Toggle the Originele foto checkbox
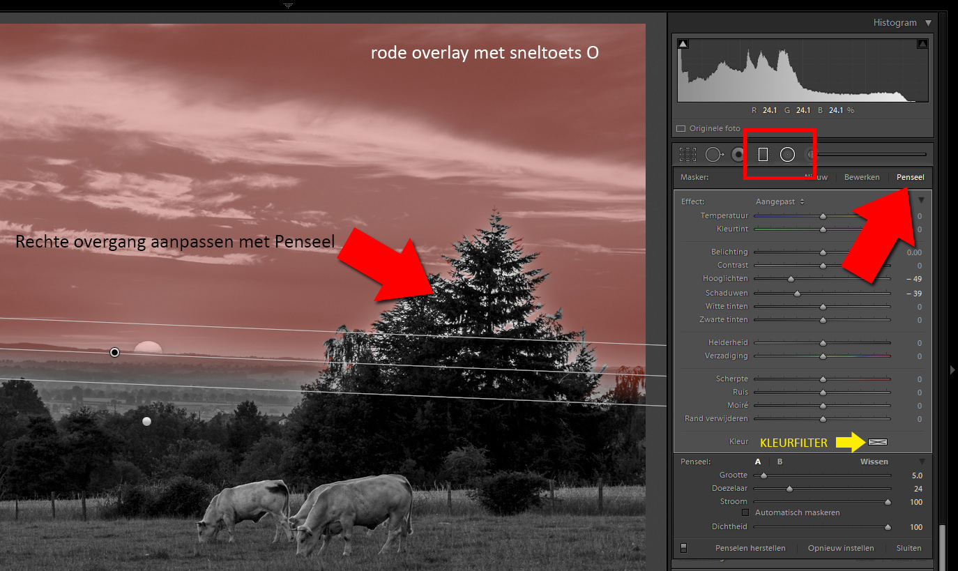Screen dimensions: 958x571 coord(681,129)
